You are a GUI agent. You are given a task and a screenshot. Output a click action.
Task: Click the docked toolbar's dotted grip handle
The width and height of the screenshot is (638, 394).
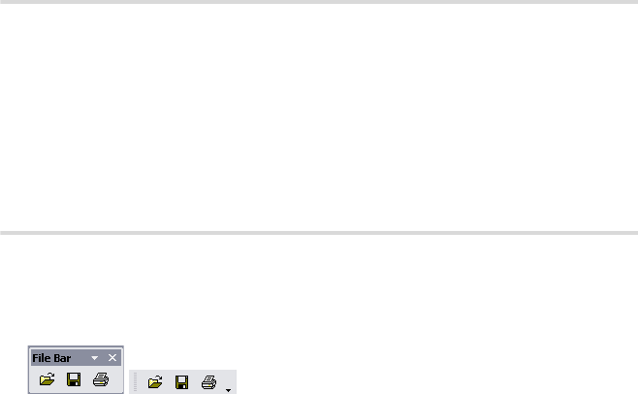pyautogui.click(x=135, y=381)
